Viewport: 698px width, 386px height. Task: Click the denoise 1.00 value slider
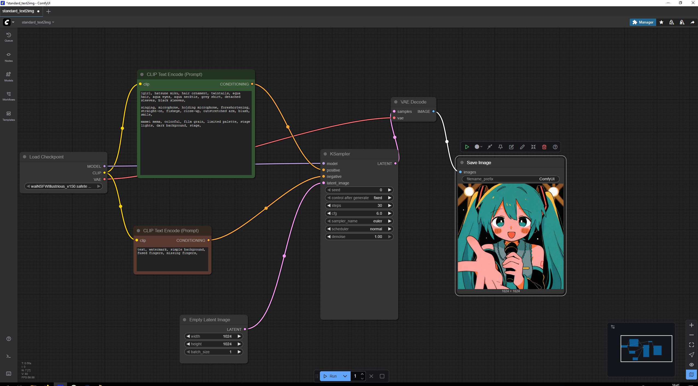pyautogui.click(x=359, y=237)
